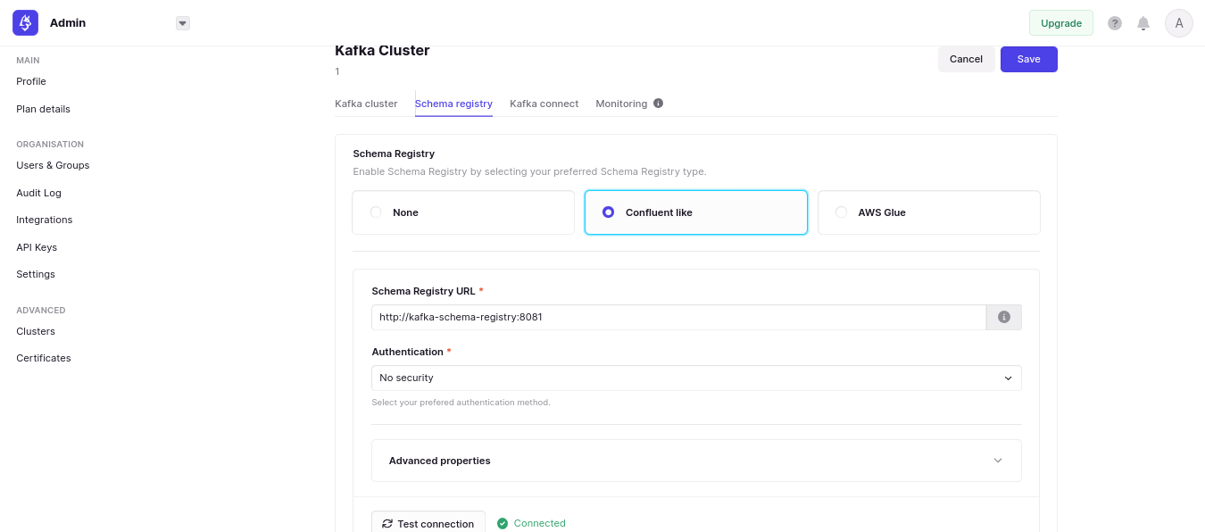This screenshot has width=1205, height=532.
Task: Open the Integrations page
Action: [45, 220]
